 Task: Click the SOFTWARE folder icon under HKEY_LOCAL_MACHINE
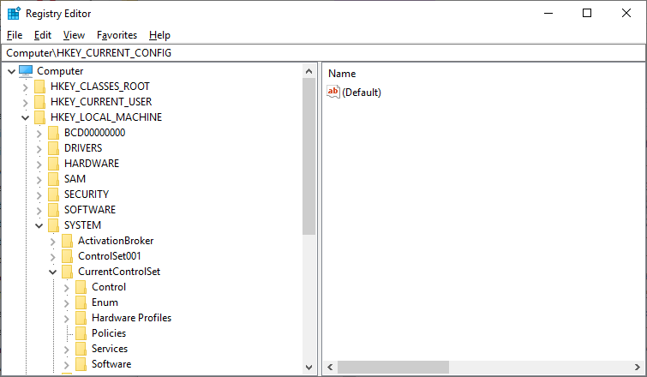click(x=53, y=210)
